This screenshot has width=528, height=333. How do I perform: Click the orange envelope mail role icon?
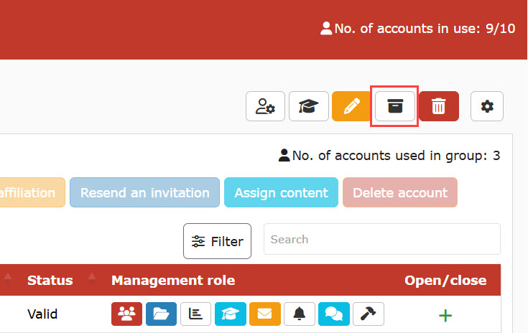[264, 314]
